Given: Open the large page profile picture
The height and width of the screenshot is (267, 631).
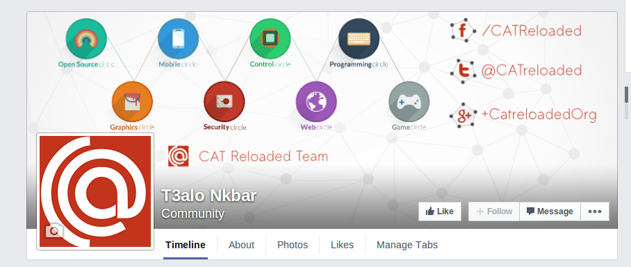Looking at the screenshot, I should [x=95, y=191].
